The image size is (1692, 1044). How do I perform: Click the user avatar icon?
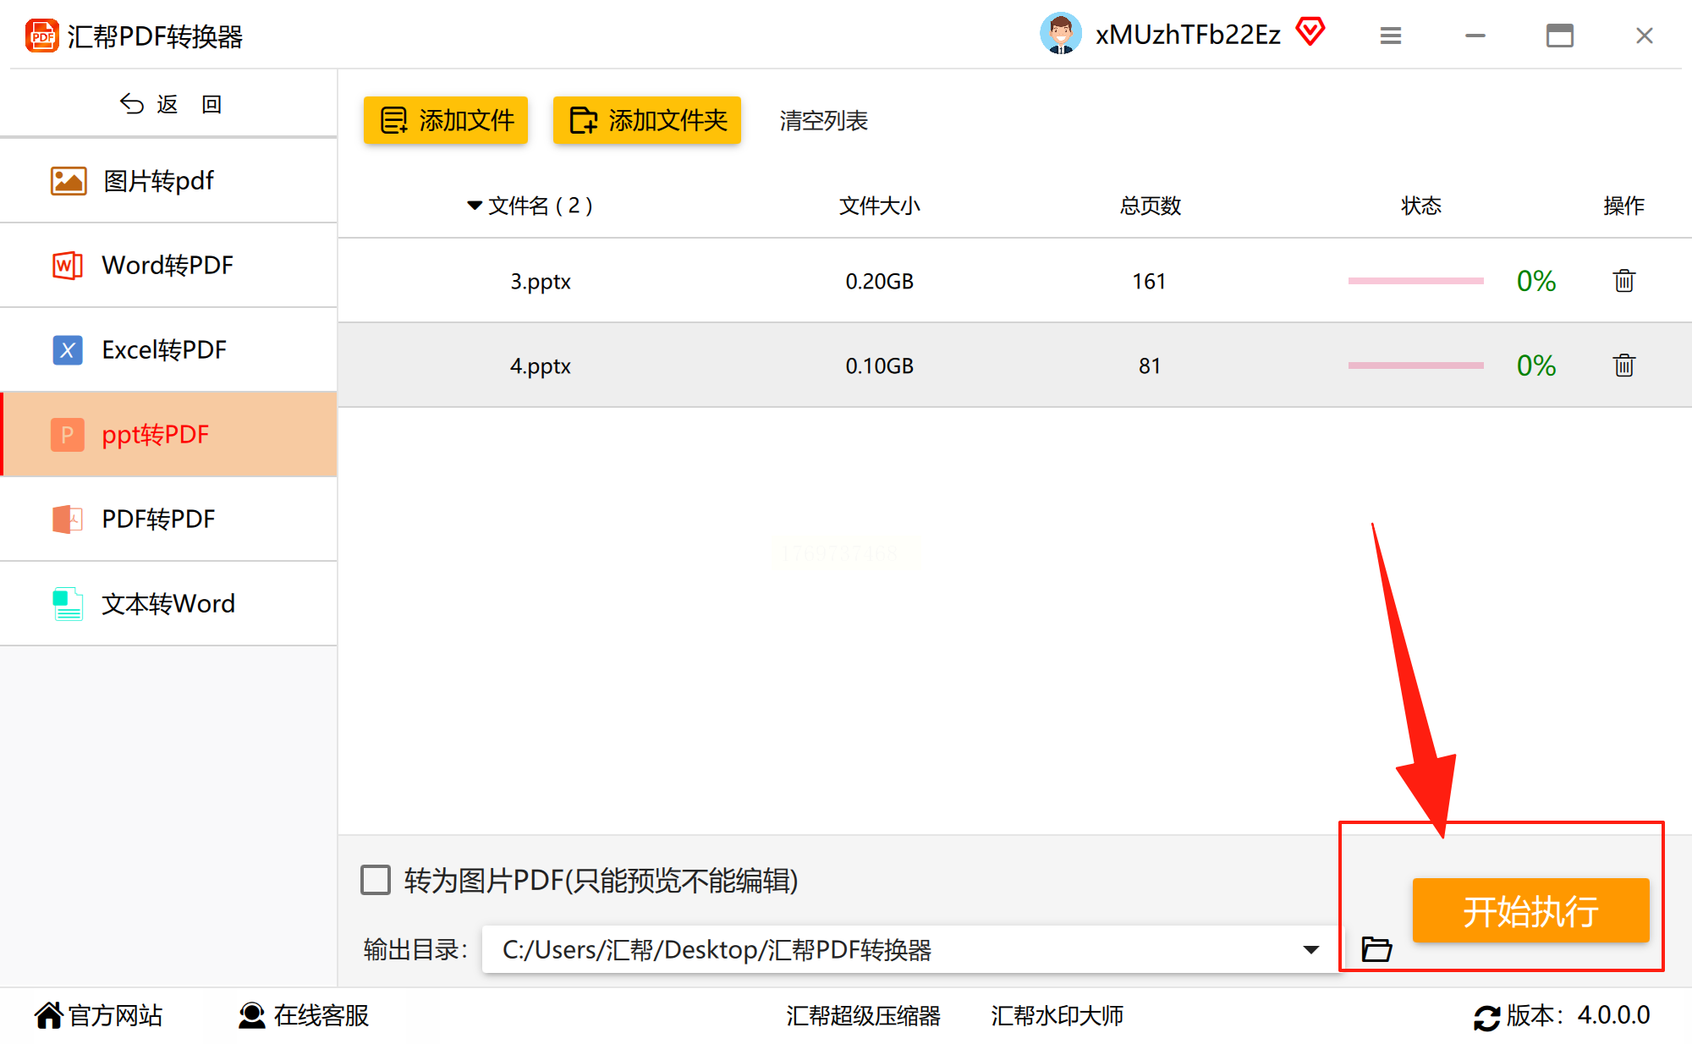(x=1060, y=35)
